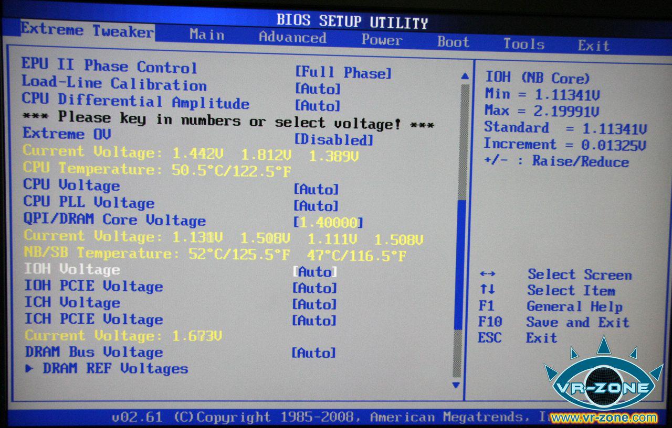Select the Power tab

tap(382, 40)
